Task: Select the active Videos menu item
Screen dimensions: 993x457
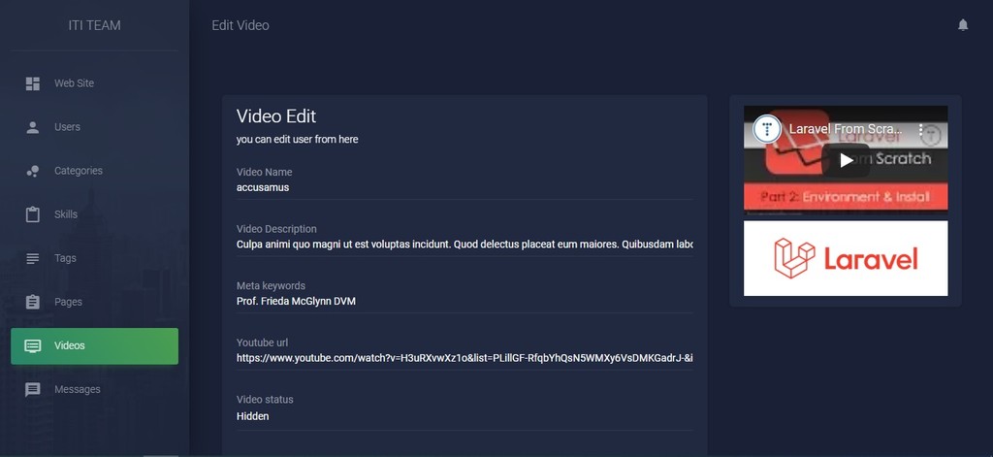Action: coord(94,346)
